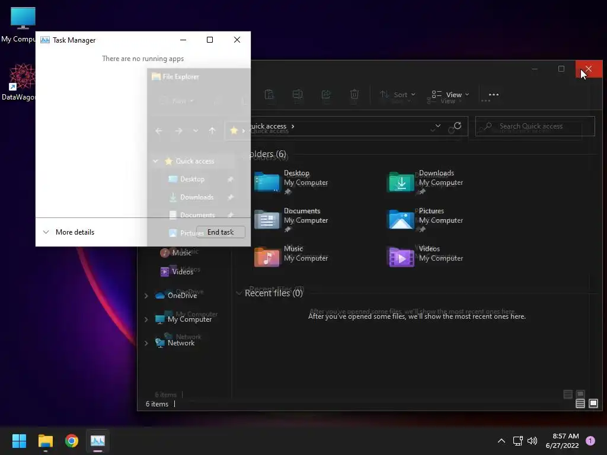Open the Desktop folder in Quick access
This screenshot has width=607, height=455.
291,182
